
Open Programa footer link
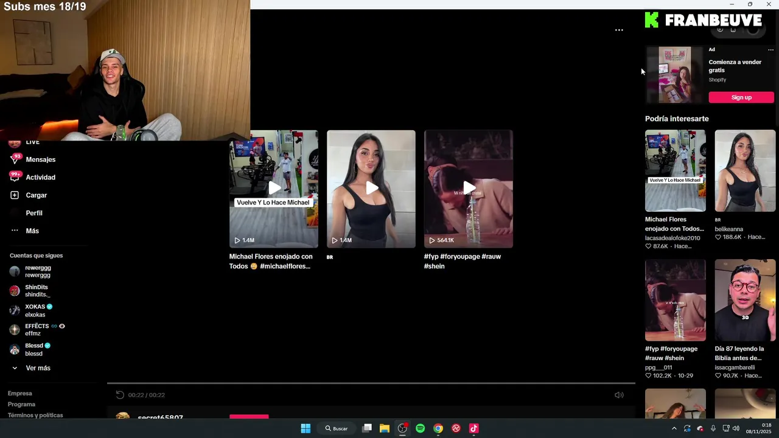coord(21,405)
